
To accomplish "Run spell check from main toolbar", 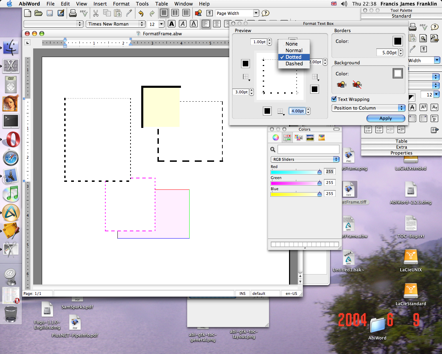I will 84,13.
